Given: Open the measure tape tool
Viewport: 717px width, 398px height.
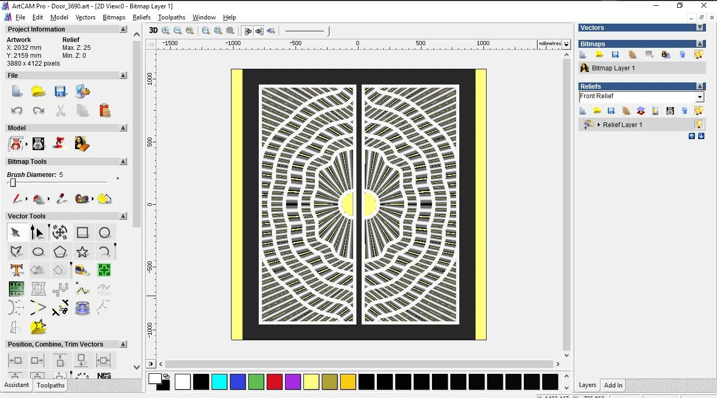Looking at the screenshot, I should coord(82,270).
